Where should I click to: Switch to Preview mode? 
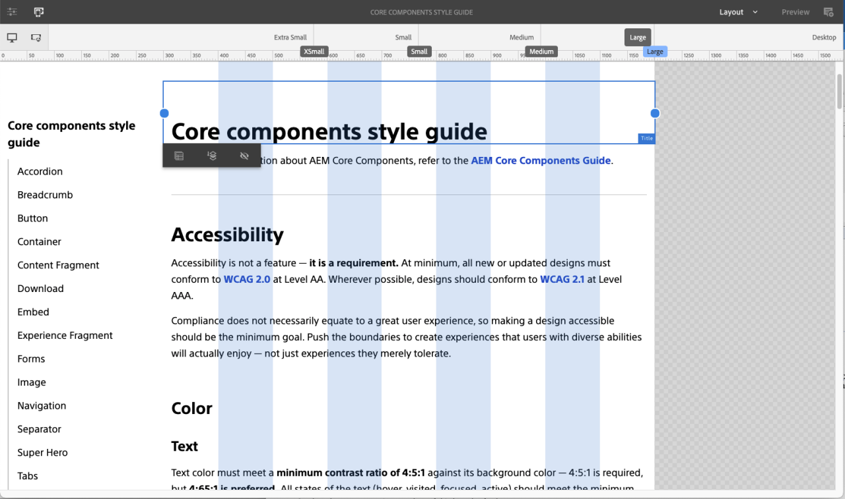[795, 11]
